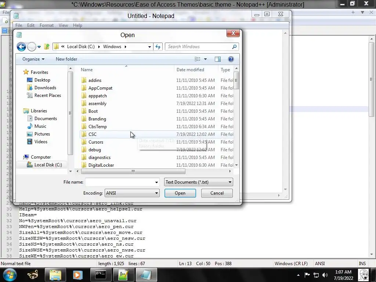Cancel the Open dialog
The height and width of the screenshot is (282, 376).
point(217,193)
